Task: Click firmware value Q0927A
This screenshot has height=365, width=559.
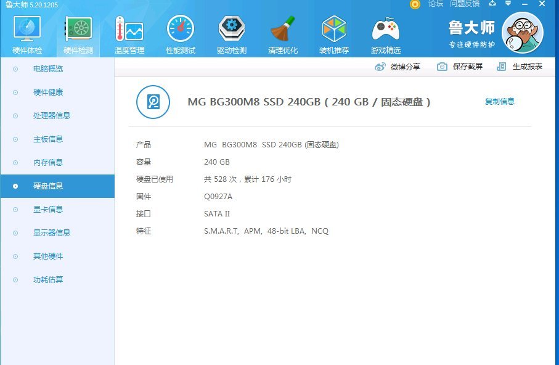Action: pos(218,197)
